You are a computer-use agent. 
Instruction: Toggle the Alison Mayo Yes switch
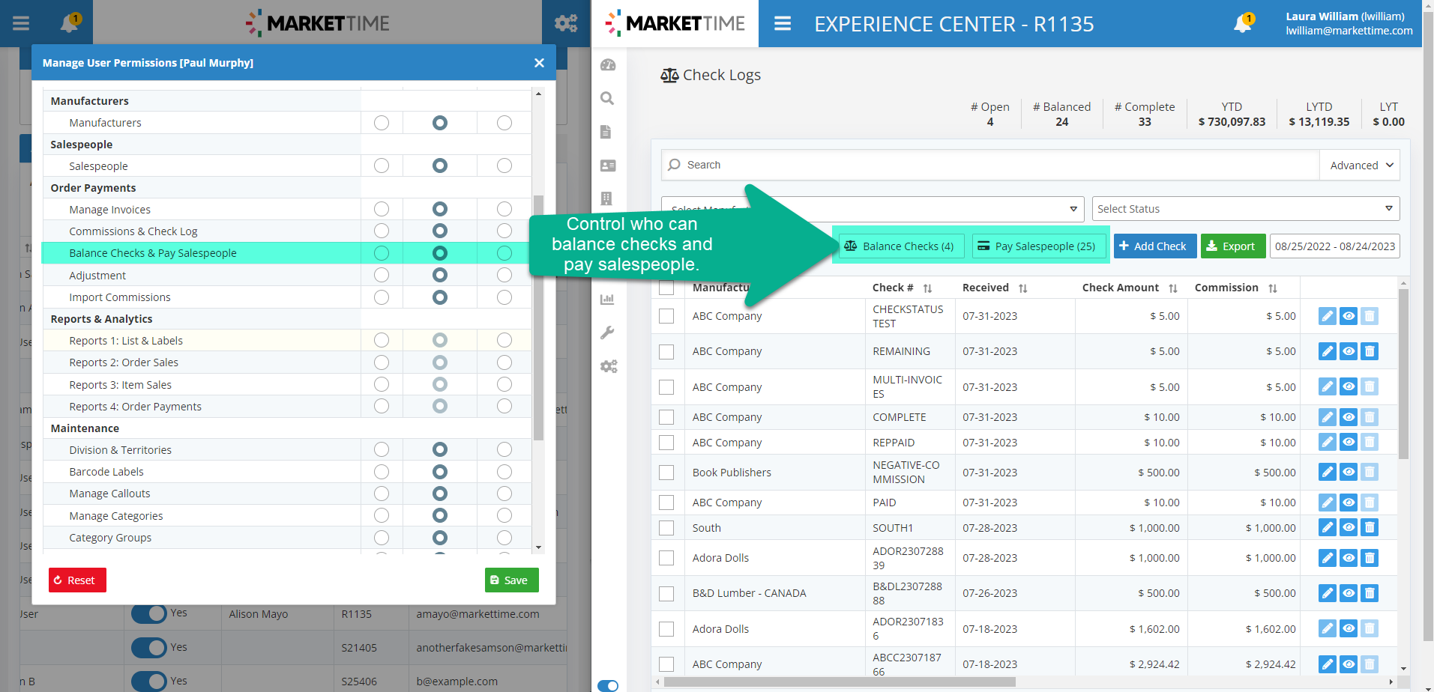[149, 613]
